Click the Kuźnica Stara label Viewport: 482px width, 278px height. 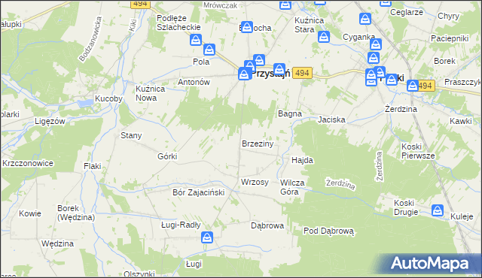coord(309,25)
